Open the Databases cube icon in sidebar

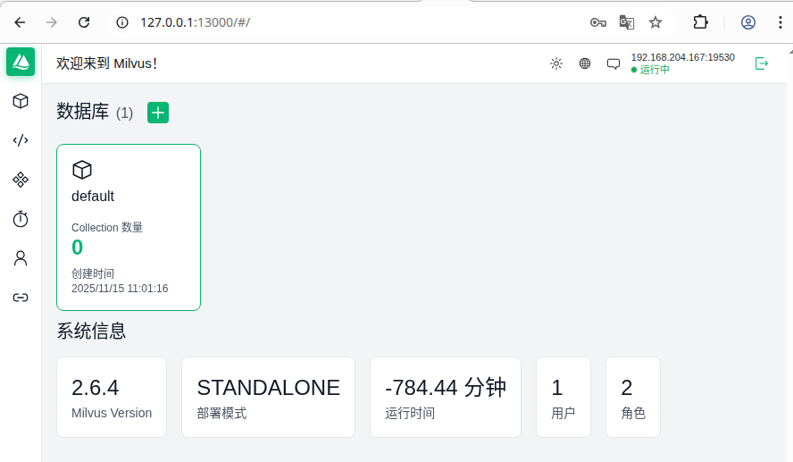21,101
